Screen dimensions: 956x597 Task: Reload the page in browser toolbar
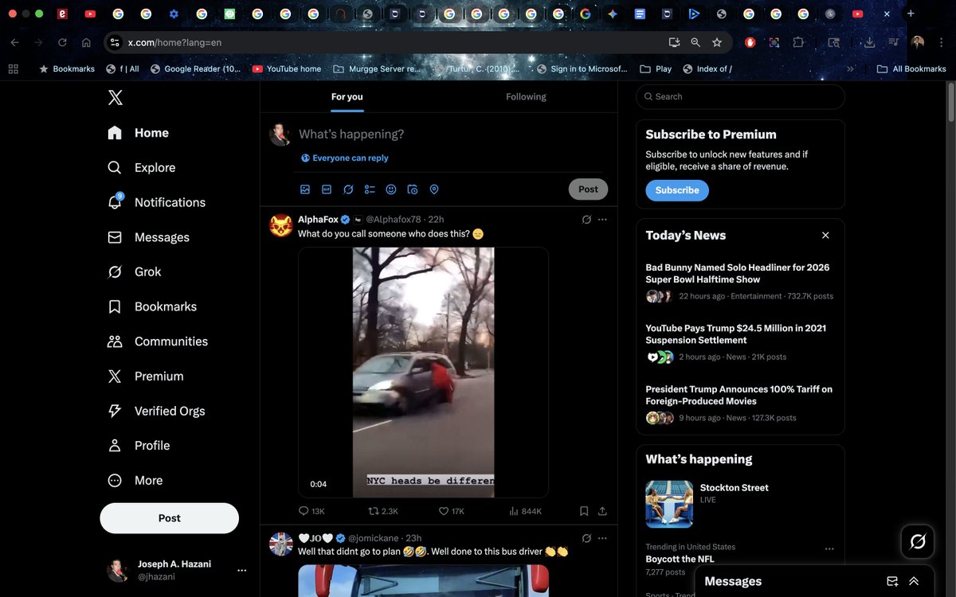[62, 42]
